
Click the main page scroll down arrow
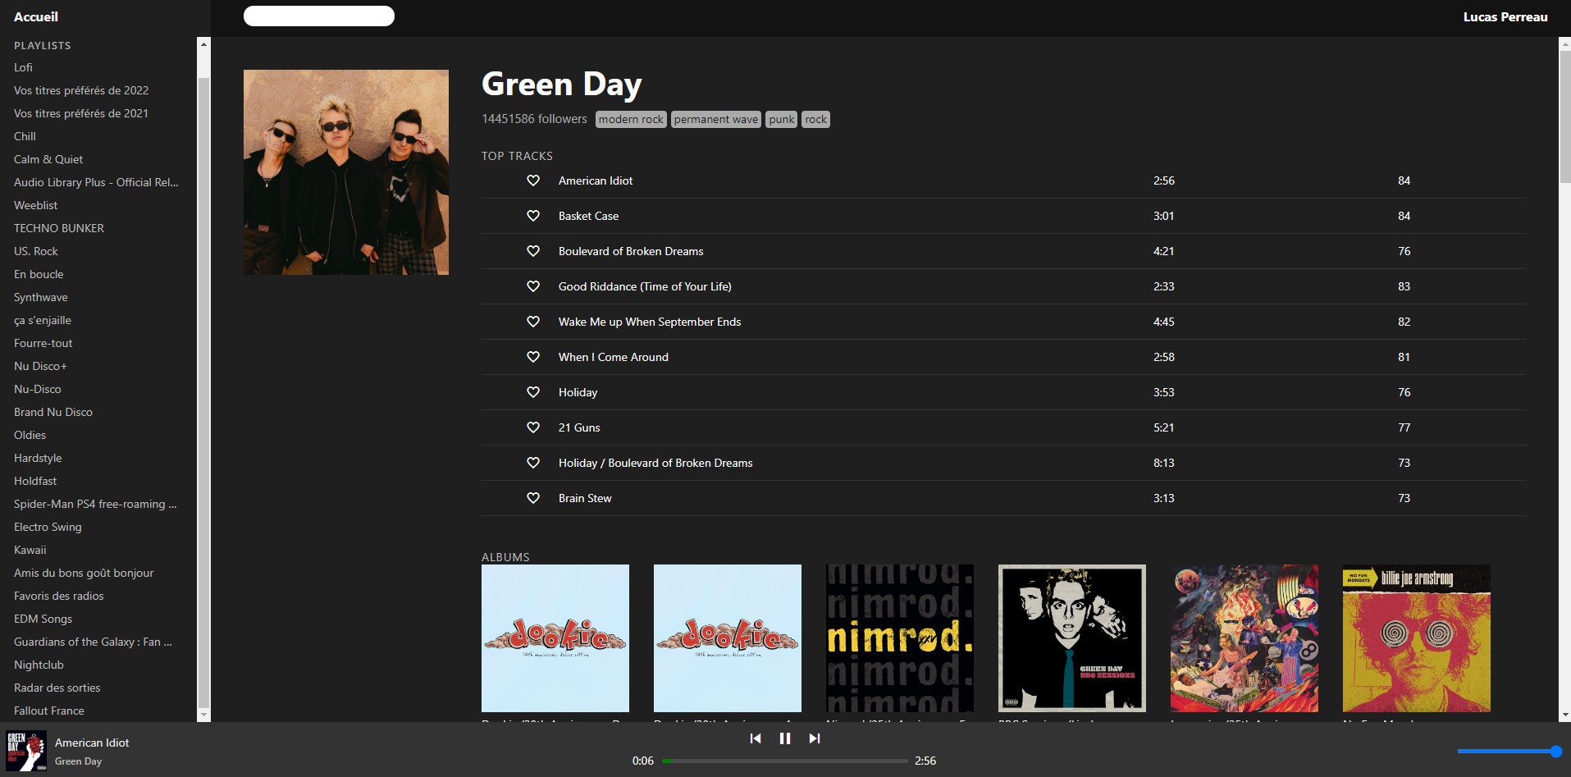(1564, 715)
